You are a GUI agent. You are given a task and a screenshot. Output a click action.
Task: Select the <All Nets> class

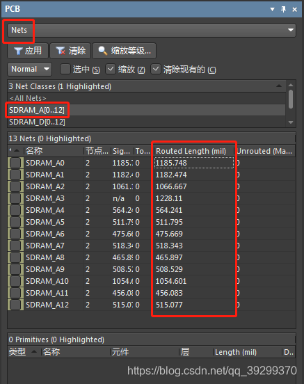pos(147,98)
